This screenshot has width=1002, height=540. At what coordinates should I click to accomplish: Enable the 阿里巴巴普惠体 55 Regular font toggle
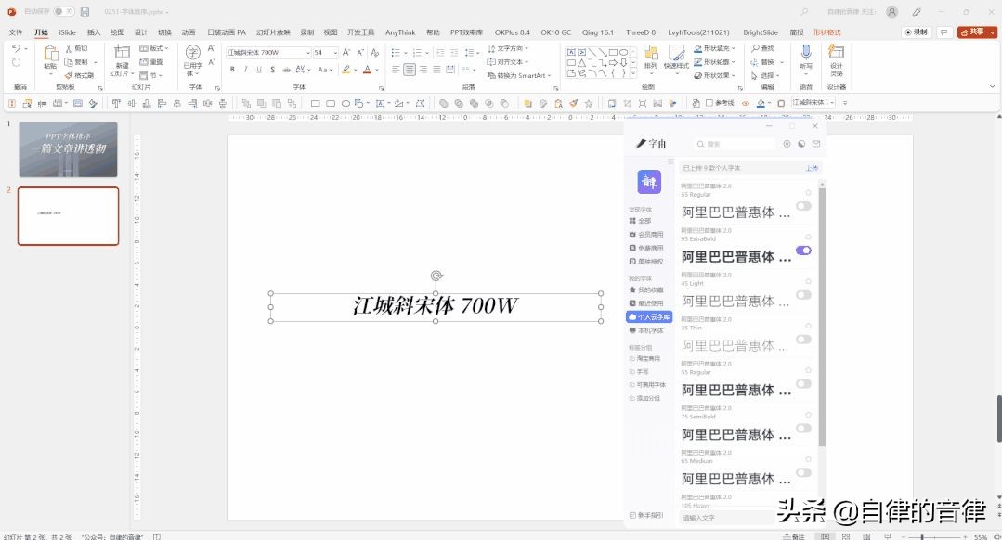(x=804, y=207)
